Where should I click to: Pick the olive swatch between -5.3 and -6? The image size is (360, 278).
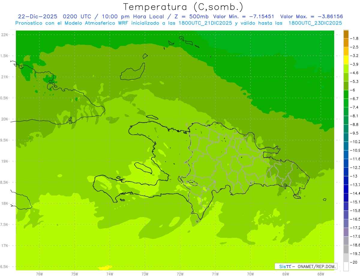(346, 86)
